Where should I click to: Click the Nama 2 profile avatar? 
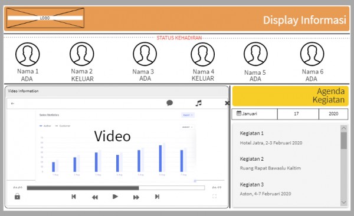[x=82, y=54]
